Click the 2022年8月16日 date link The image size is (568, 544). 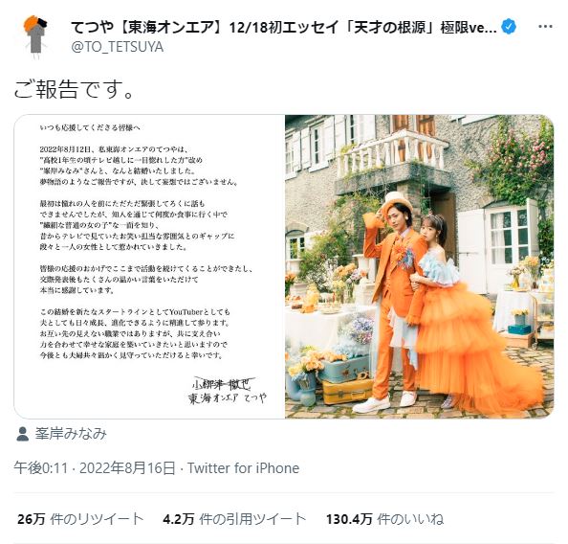tap(127, 468)
